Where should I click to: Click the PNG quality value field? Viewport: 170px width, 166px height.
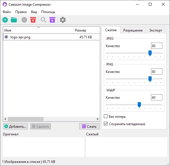(x=156, y=72)
